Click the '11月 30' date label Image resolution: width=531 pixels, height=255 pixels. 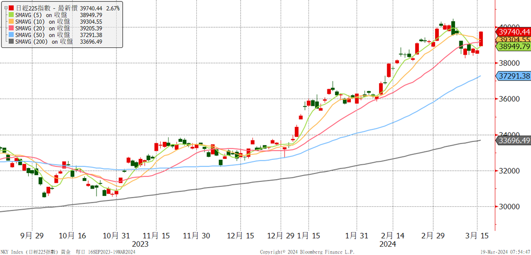point(196,235)
